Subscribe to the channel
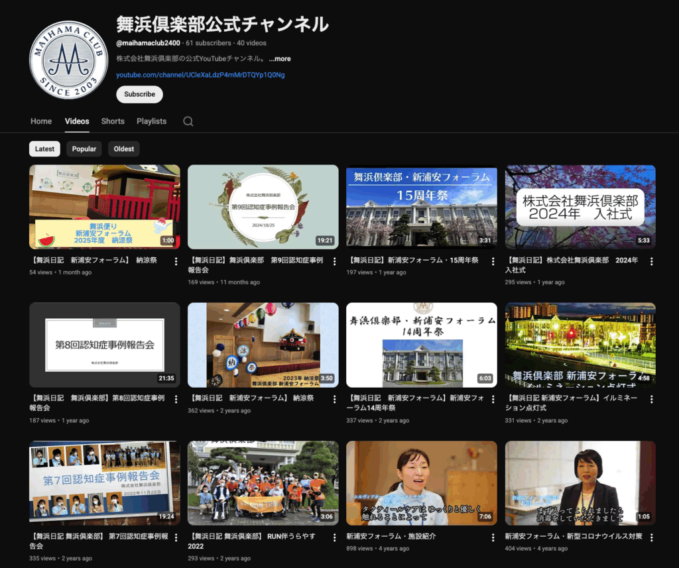This screenshot has width=679, height=568. pyautogui.click(x=139, y=94)
